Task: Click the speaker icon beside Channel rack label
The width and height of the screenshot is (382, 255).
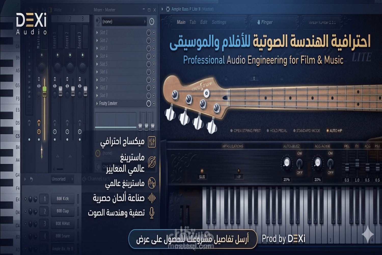Action: coord(84,179)
